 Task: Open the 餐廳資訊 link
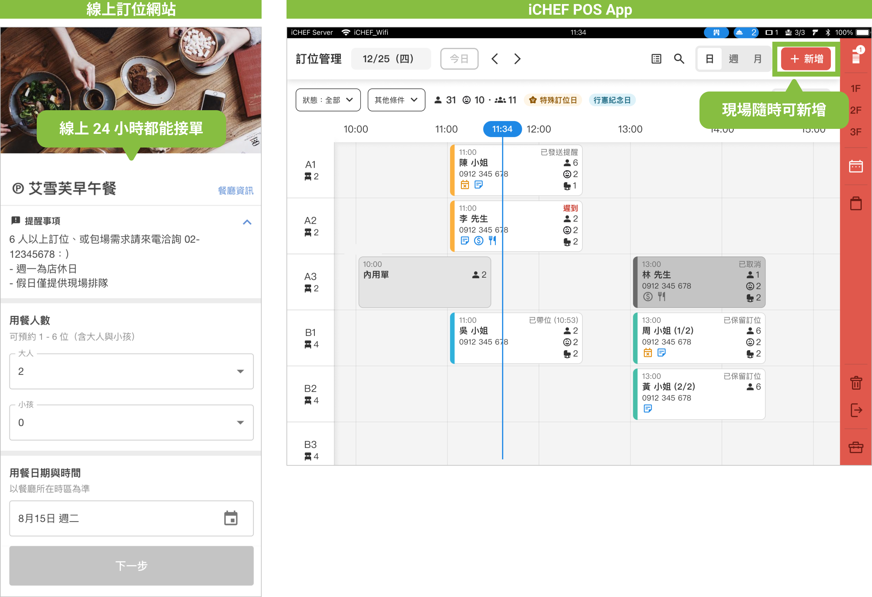pyautogui.click(x=236, y=190)
